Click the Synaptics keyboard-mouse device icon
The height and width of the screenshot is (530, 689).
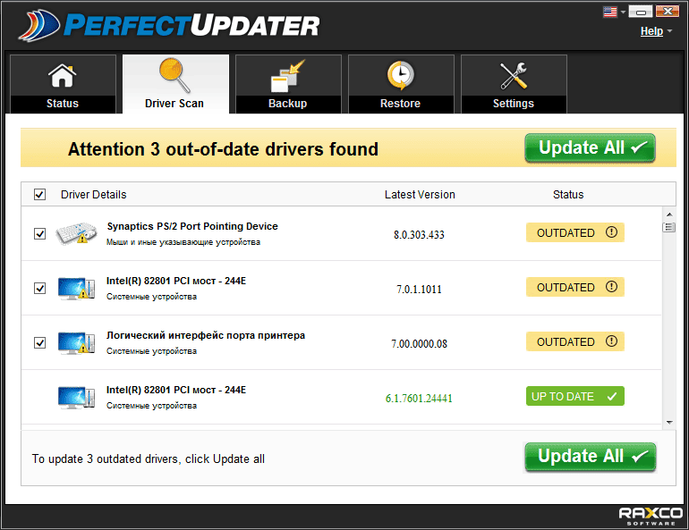(76, 233)
